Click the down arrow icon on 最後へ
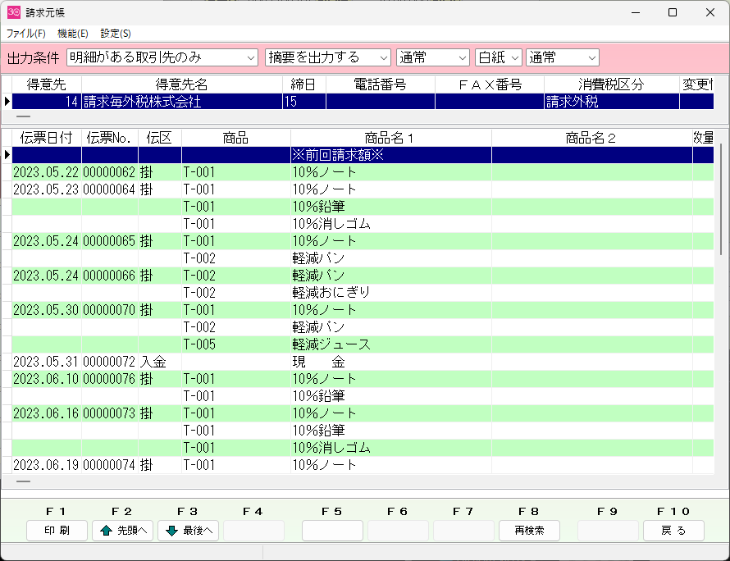The height and width of the screenshot is (561, 730). coord(171,531)
